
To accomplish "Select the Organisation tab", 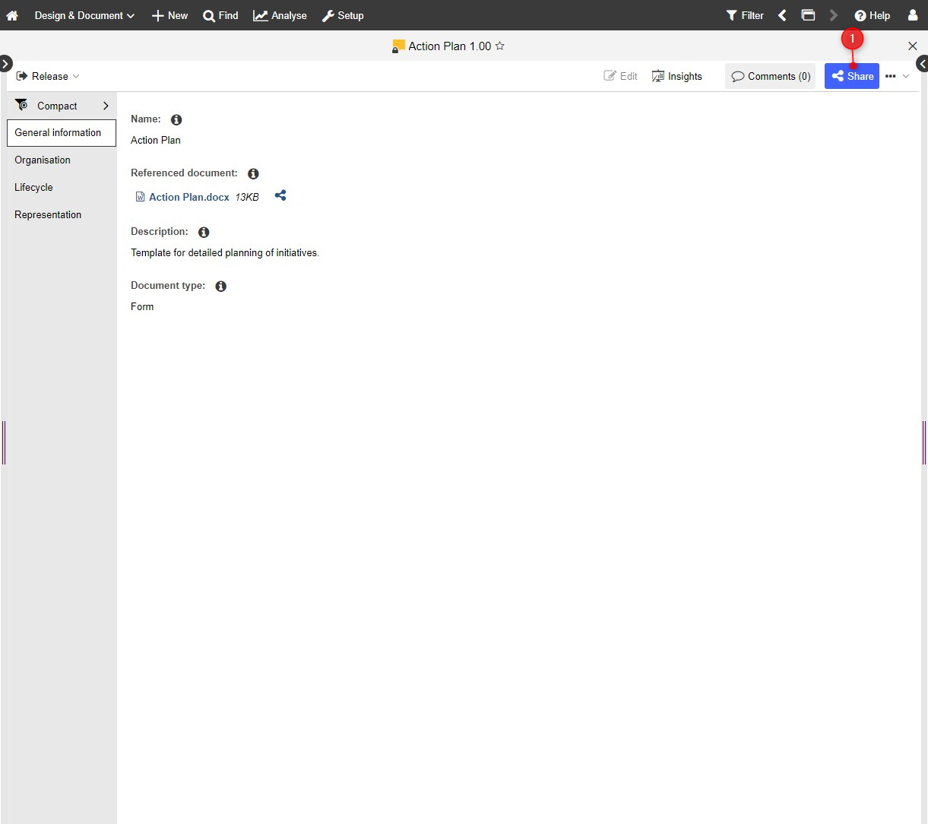I will click(43, 160).
